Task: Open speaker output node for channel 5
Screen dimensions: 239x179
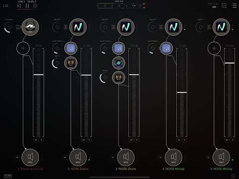Action: (x=221, y=157)
